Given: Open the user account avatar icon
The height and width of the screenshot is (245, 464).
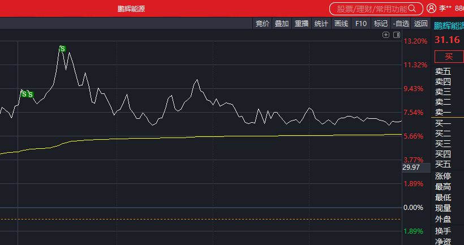Looking at the screenshot, I should pos(431,8).
